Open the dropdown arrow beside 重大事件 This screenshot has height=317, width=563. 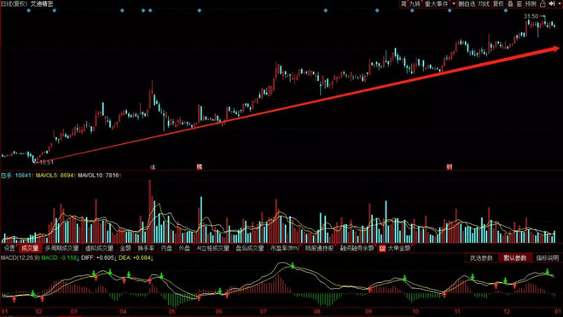tap(454, 3)
